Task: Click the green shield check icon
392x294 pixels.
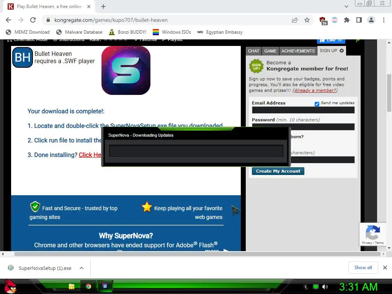Action: click(x=35, y=207)
